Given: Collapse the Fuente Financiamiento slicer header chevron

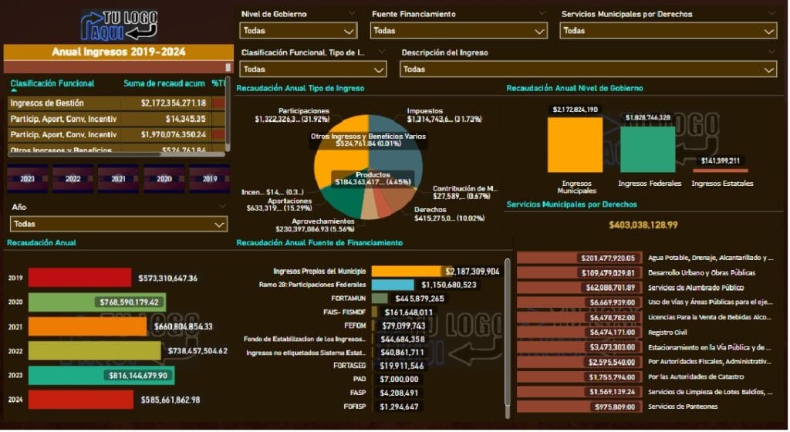Looking at the screenshot, I should 542,14.
